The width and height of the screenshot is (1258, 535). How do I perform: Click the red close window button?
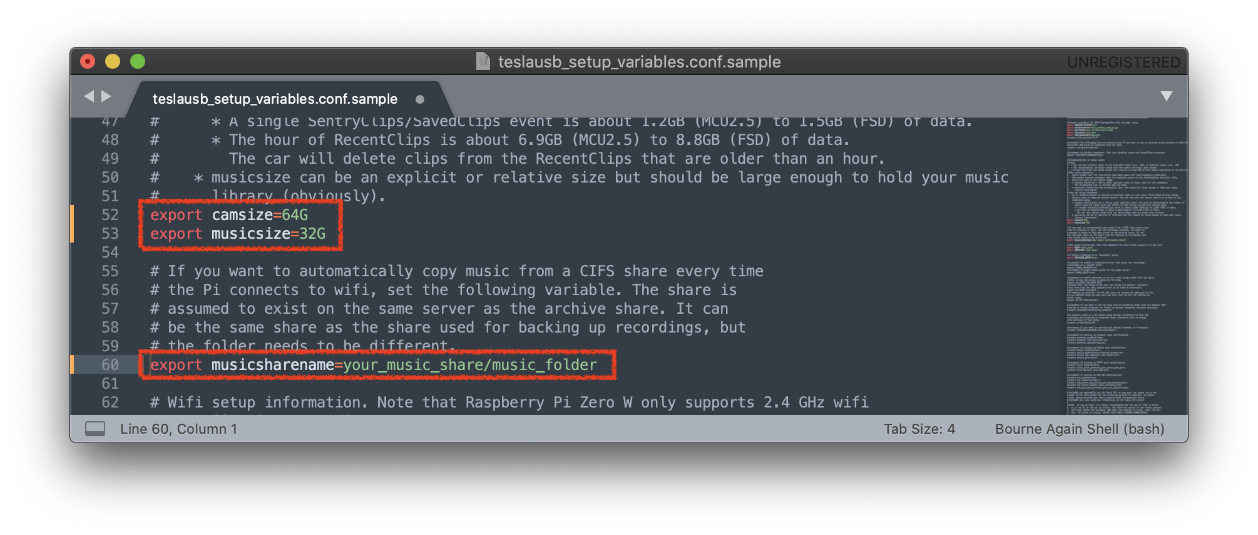88,61
